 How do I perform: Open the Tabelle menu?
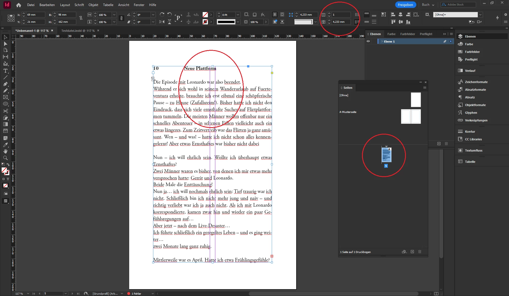(x=108, y=5)
